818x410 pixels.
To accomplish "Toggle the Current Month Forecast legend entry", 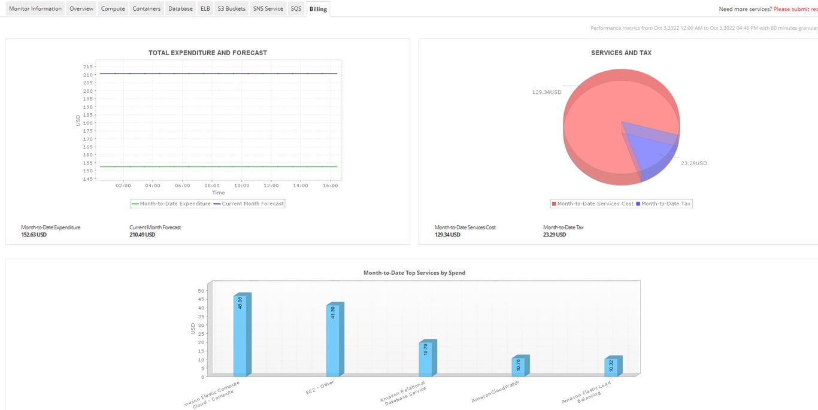I will coord(252,204).
